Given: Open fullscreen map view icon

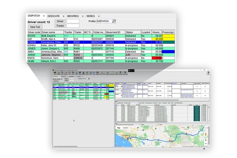Looking at the screenshot, I should pyautogui.click(x=206, y=128).
